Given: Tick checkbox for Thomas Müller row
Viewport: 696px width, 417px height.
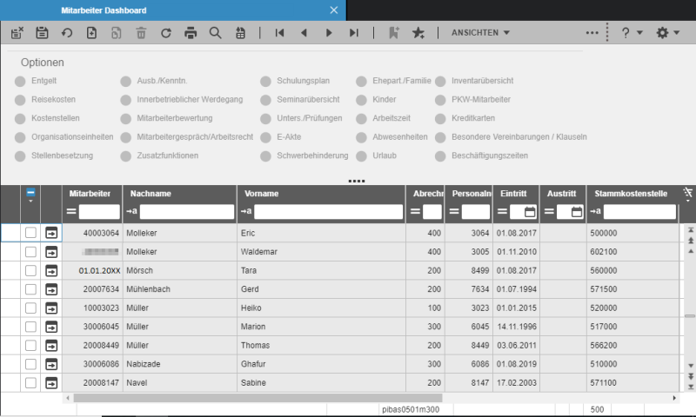Looking at the screenshot, I should coord(30,345).
